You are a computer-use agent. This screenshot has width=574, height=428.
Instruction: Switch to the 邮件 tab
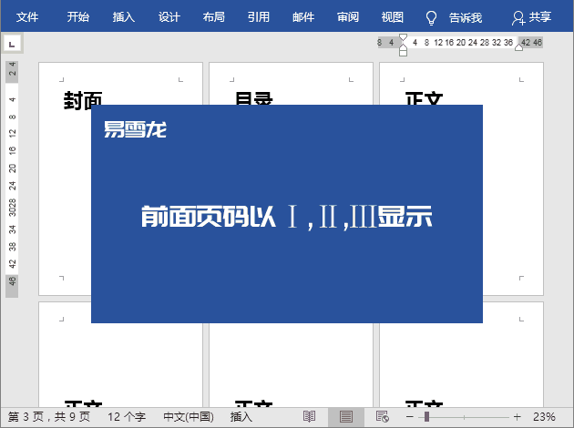pyautogui.click(x=303, y=16)
